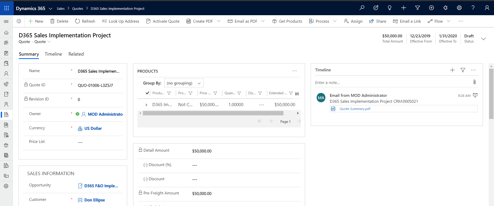Open Timeline more options ellipsis

[x=473, y=70]
